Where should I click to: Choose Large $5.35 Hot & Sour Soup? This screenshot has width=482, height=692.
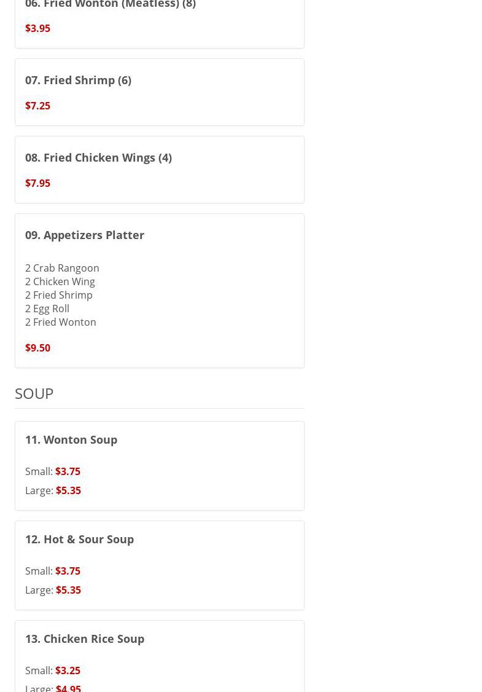(68, 590)
